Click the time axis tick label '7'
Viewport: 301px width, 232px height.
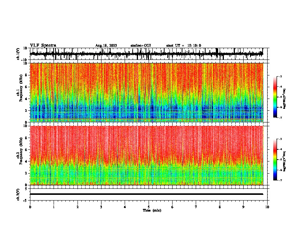tap(196, 207)
